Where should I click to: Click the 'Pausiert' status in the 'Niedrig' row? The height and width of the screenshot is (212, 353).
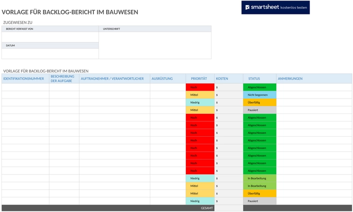click(x=260, y=201)
